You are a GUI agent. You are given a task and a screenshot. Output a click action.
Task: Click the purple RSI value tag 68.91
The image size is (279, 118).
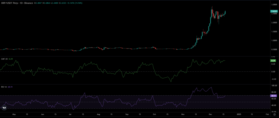click(274, 96)
